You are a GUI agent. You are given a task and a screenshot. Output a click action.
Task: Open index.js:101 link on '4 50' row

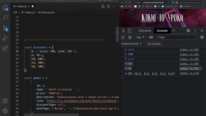[x=189, y=64]
